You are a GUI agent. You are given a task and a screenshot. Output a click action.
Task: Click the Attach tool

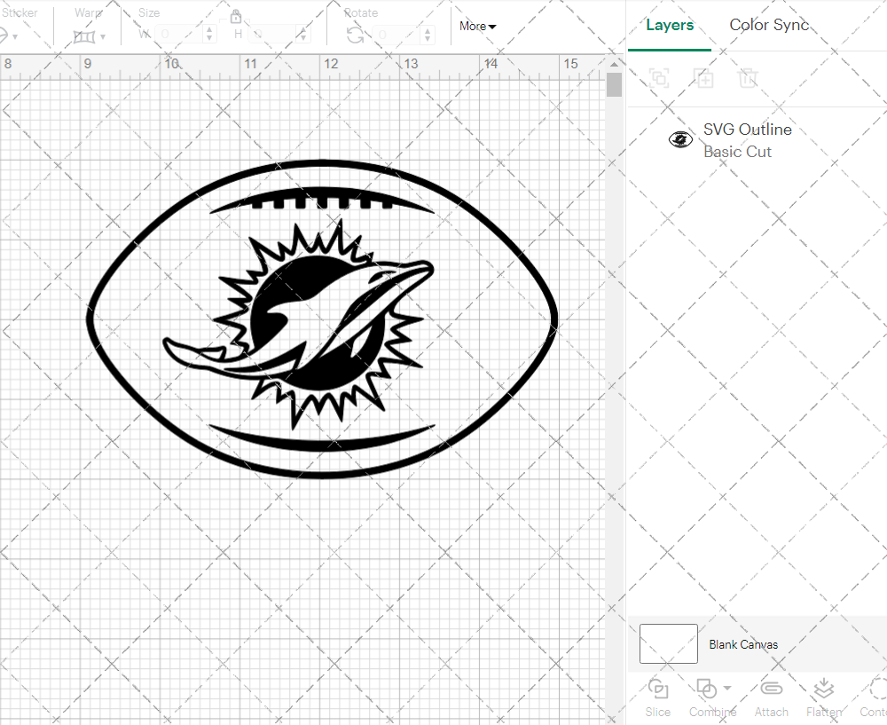coord(771,697)
